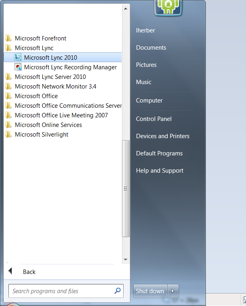The image size is (246, 306).
Task: Click the Microsoft Office folder icon
Action: (8, 96)
